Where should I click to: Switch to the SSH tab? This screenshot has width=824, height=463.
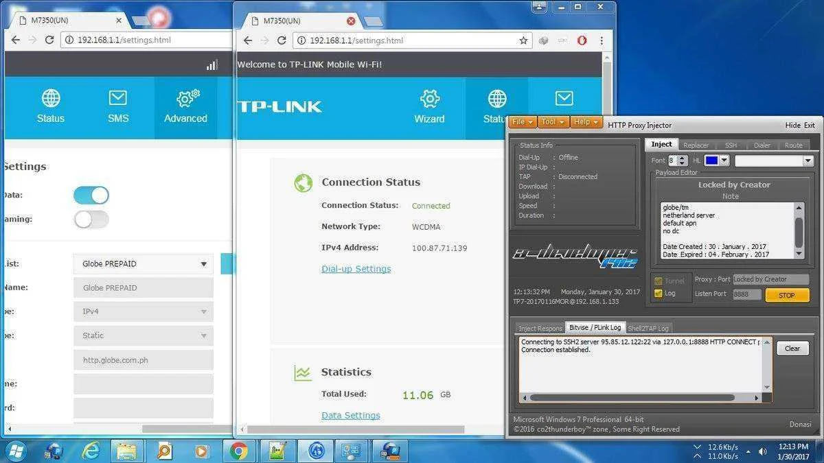click(x=731, y=145)
